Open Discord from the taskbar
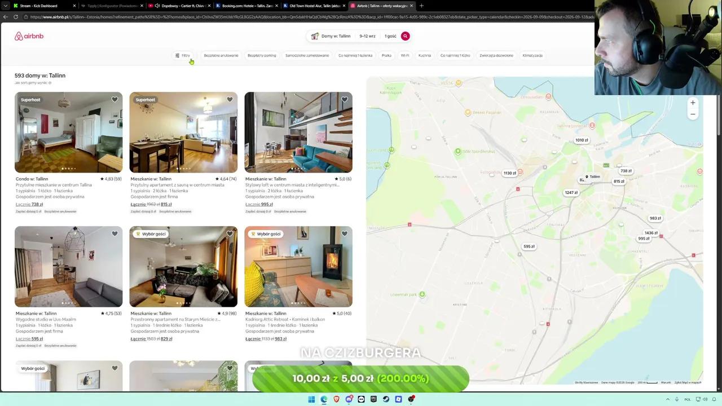Screen dimensions: 722x406 349,399
